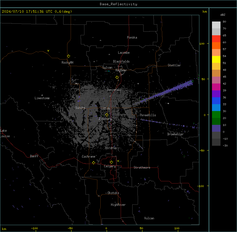Click the white plus marker north of Drumheller
Image resolution: width=237 pixels, height=232 pixels.
(168, 103)
